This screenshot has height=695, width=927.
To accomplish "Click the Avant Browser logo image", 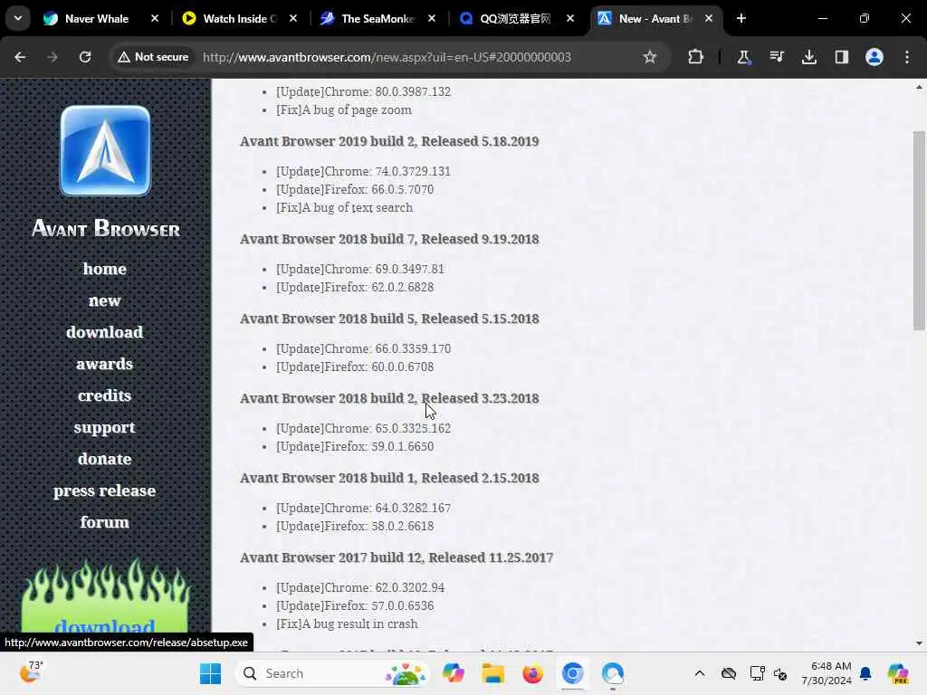I will tap(105, 151).
